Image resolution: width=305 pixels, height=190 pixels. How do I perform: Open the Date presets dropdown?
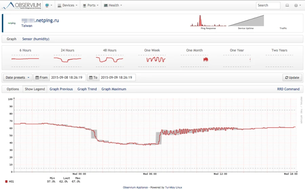(x=18, y=77)
